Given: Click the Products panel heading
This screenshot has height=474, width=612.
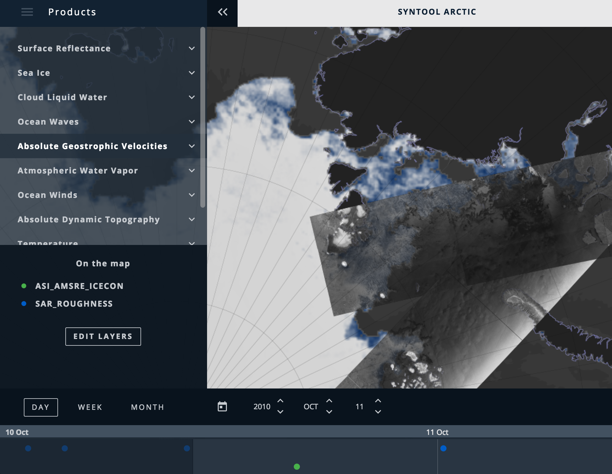Looking at the screenshot, I should point(72,12).
